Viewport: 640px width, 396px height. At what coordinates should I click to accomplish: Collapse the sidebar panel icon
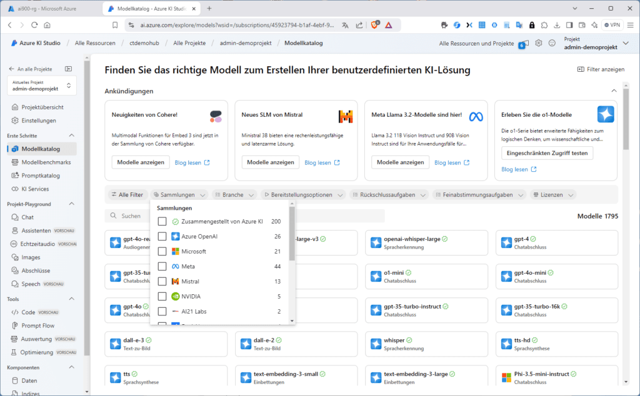[69, 69]
